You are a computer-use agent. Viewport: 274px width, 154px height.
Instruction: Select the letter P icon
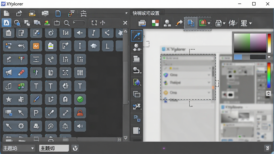(x=36, y=113)
